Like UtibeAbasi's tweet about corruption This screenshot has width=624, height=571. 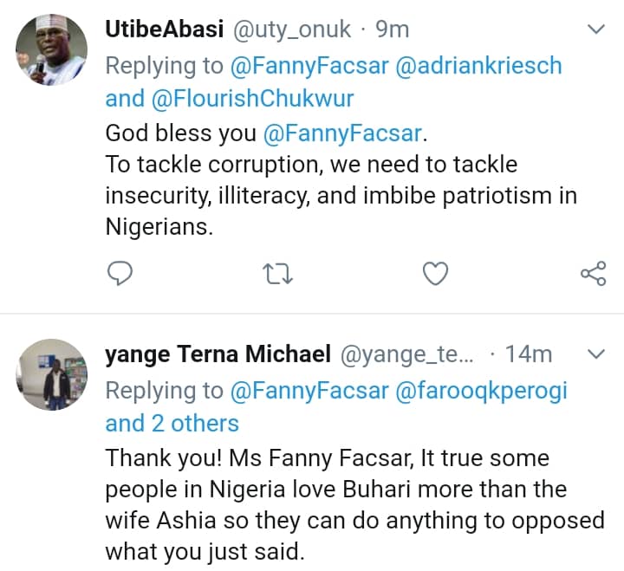[435, 274]
